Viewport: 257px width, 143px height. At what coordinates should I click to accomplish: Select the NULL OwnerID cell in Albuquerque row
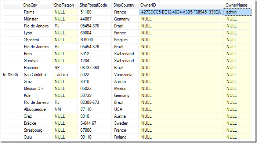coord(181,109)
